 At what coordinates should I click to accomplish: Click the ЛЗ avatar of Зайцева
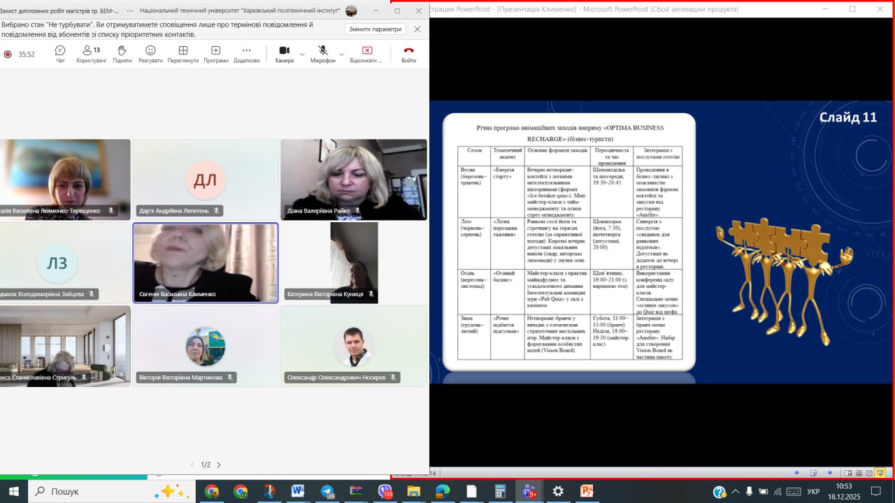point(57,262)
